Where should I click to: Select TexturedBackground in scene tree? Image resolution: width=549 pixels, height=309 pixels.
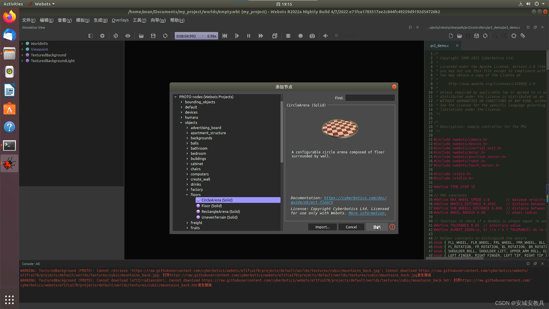coord(48,55)
